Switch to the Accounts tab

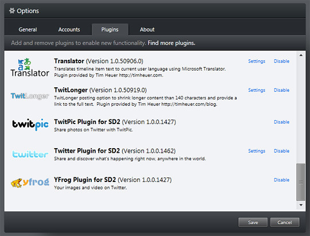pos(69,29)
